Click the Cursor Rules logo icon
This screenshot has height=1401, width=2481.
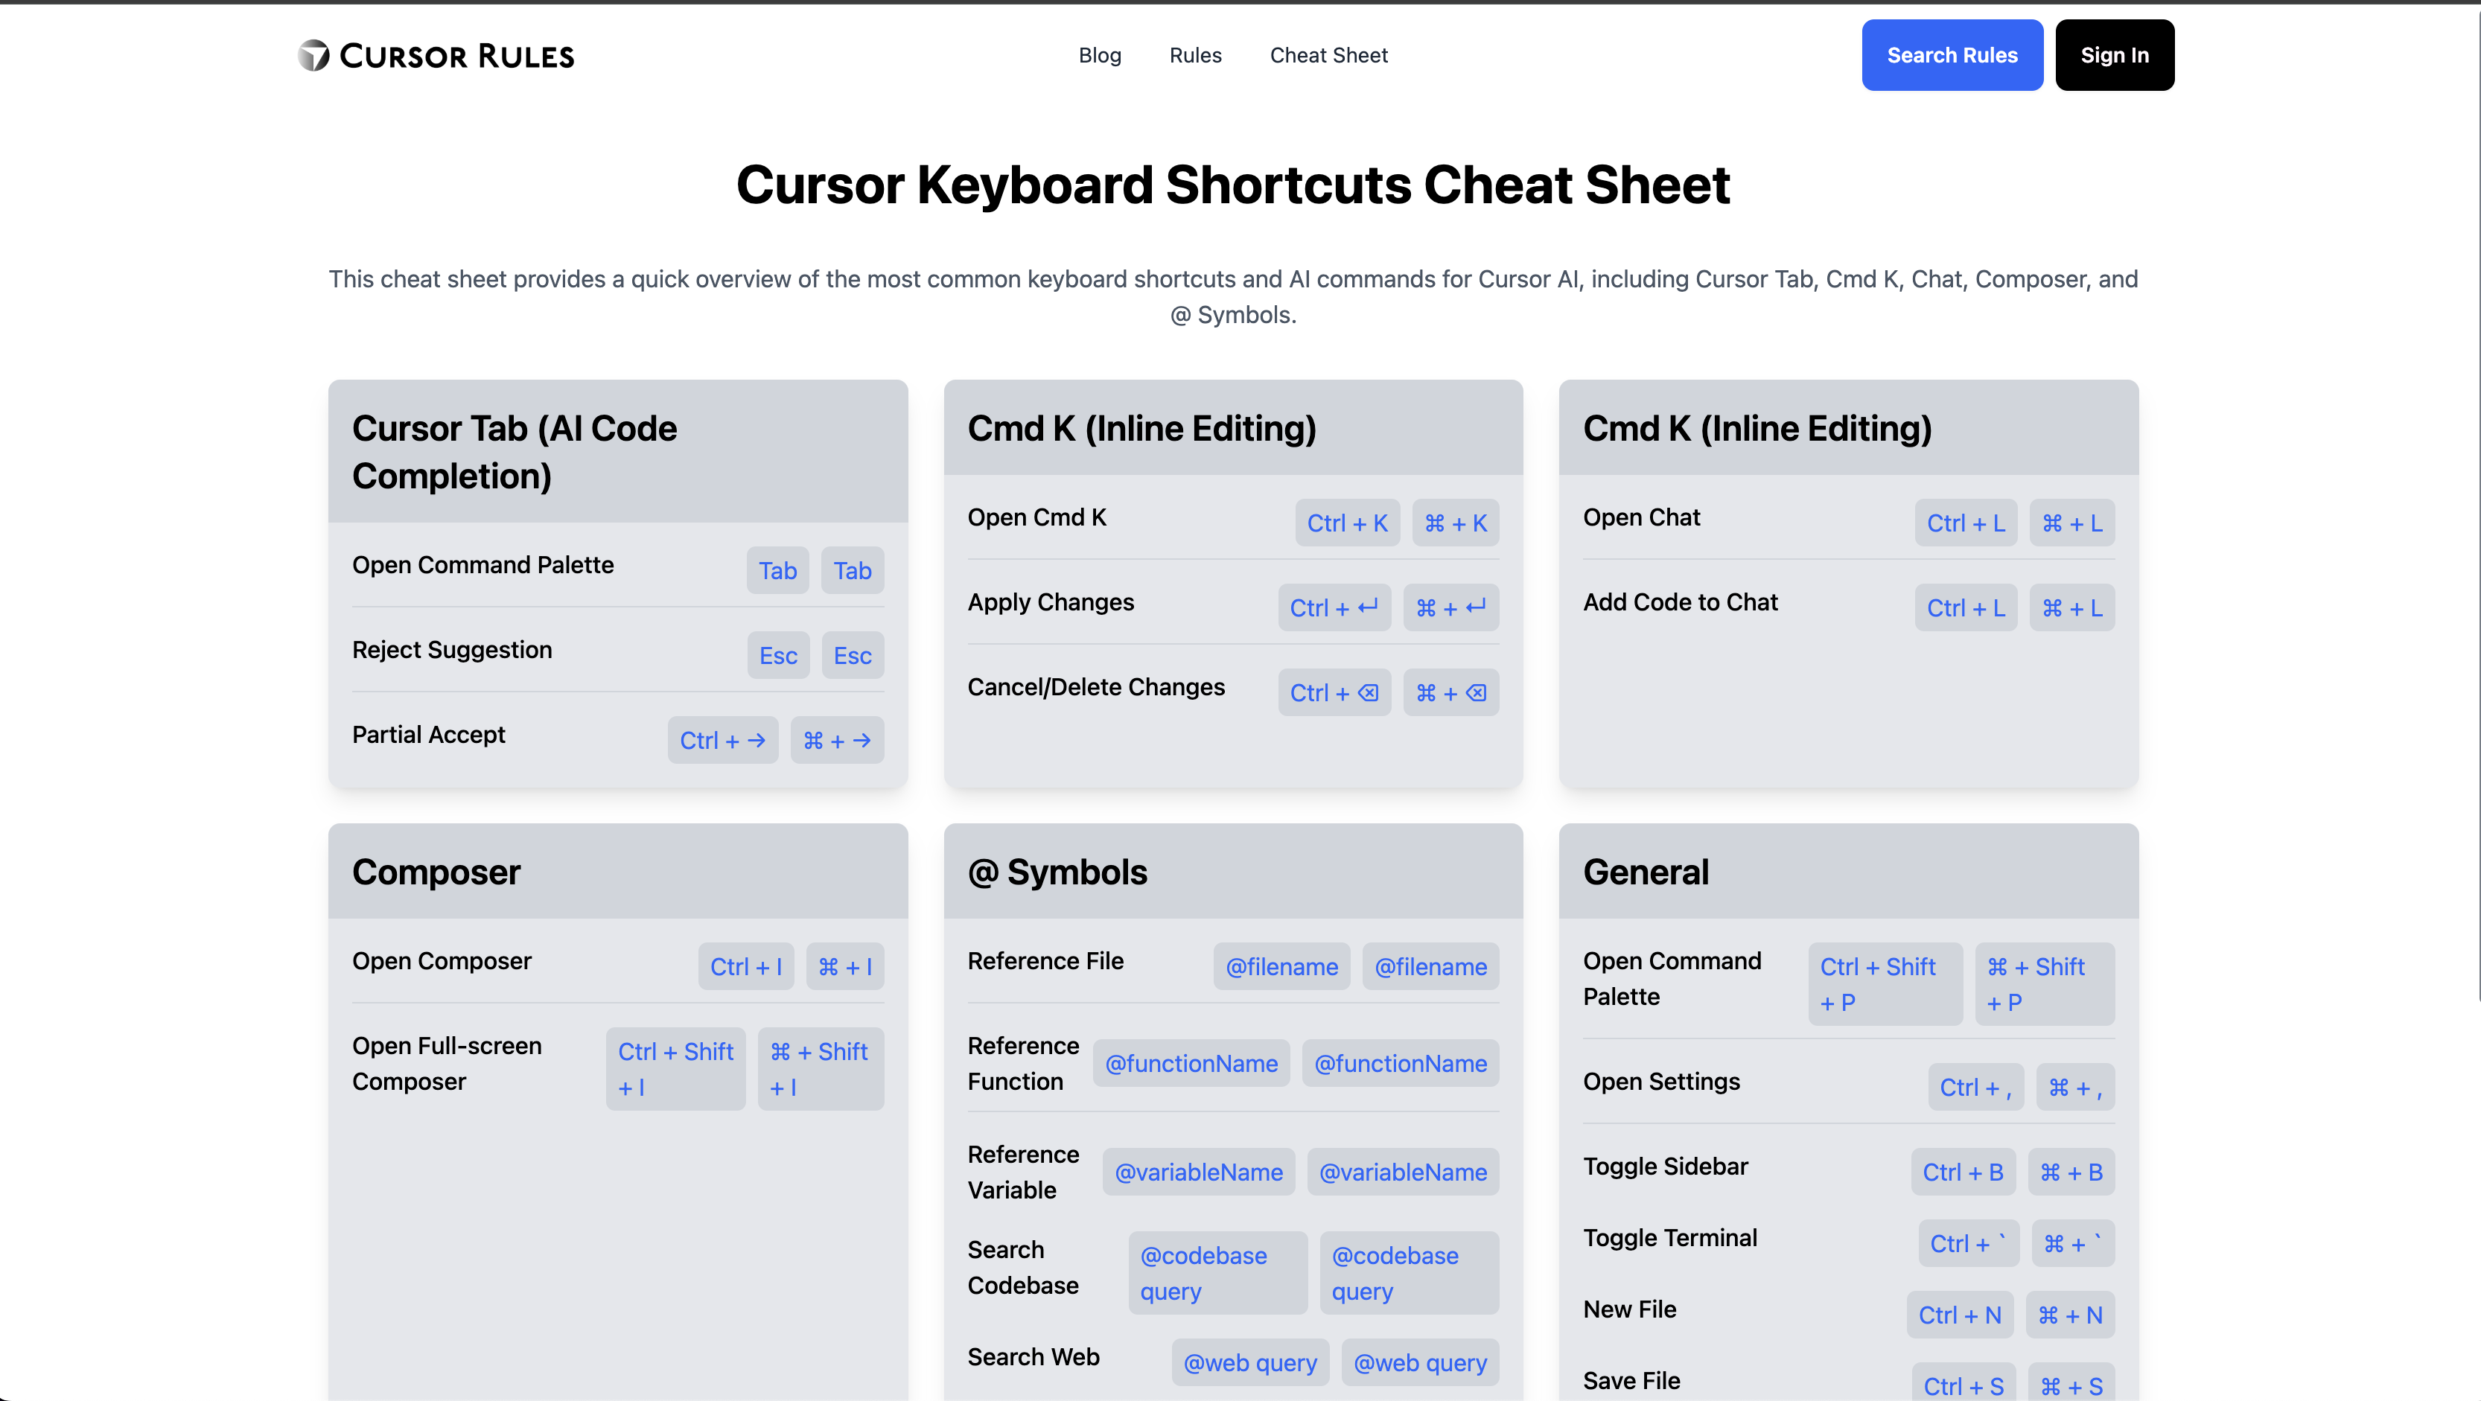[x=313, y=56]
